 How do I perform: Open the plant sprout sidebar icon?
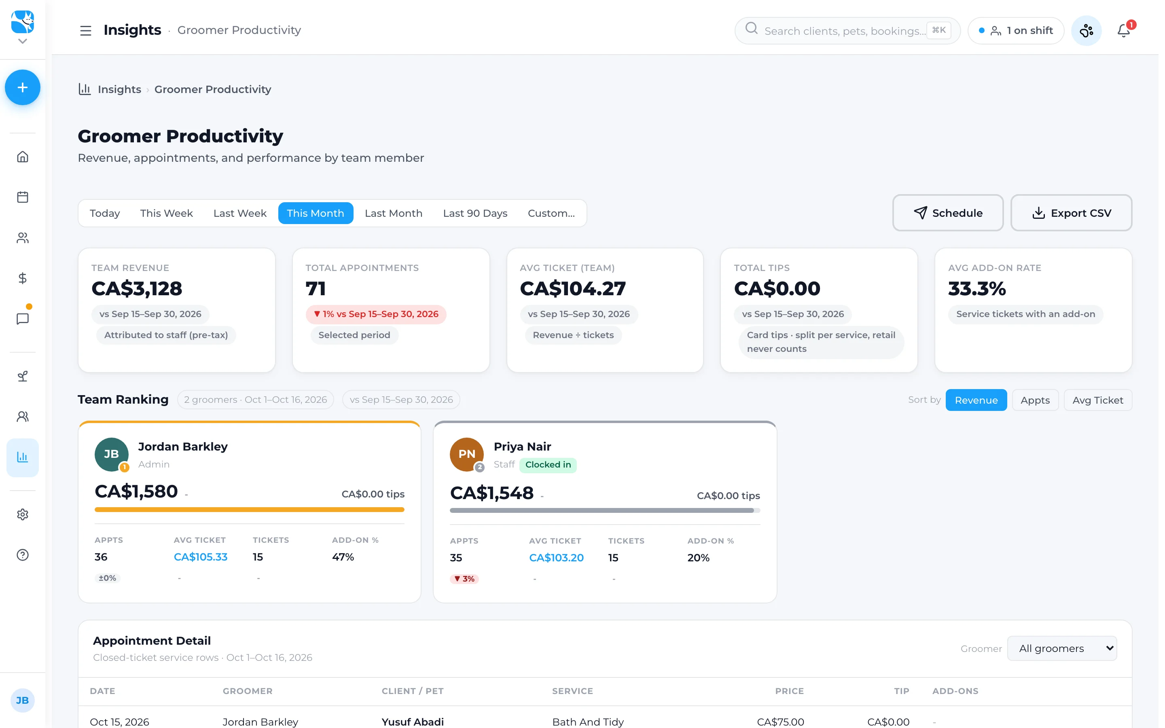pos(22,376)
